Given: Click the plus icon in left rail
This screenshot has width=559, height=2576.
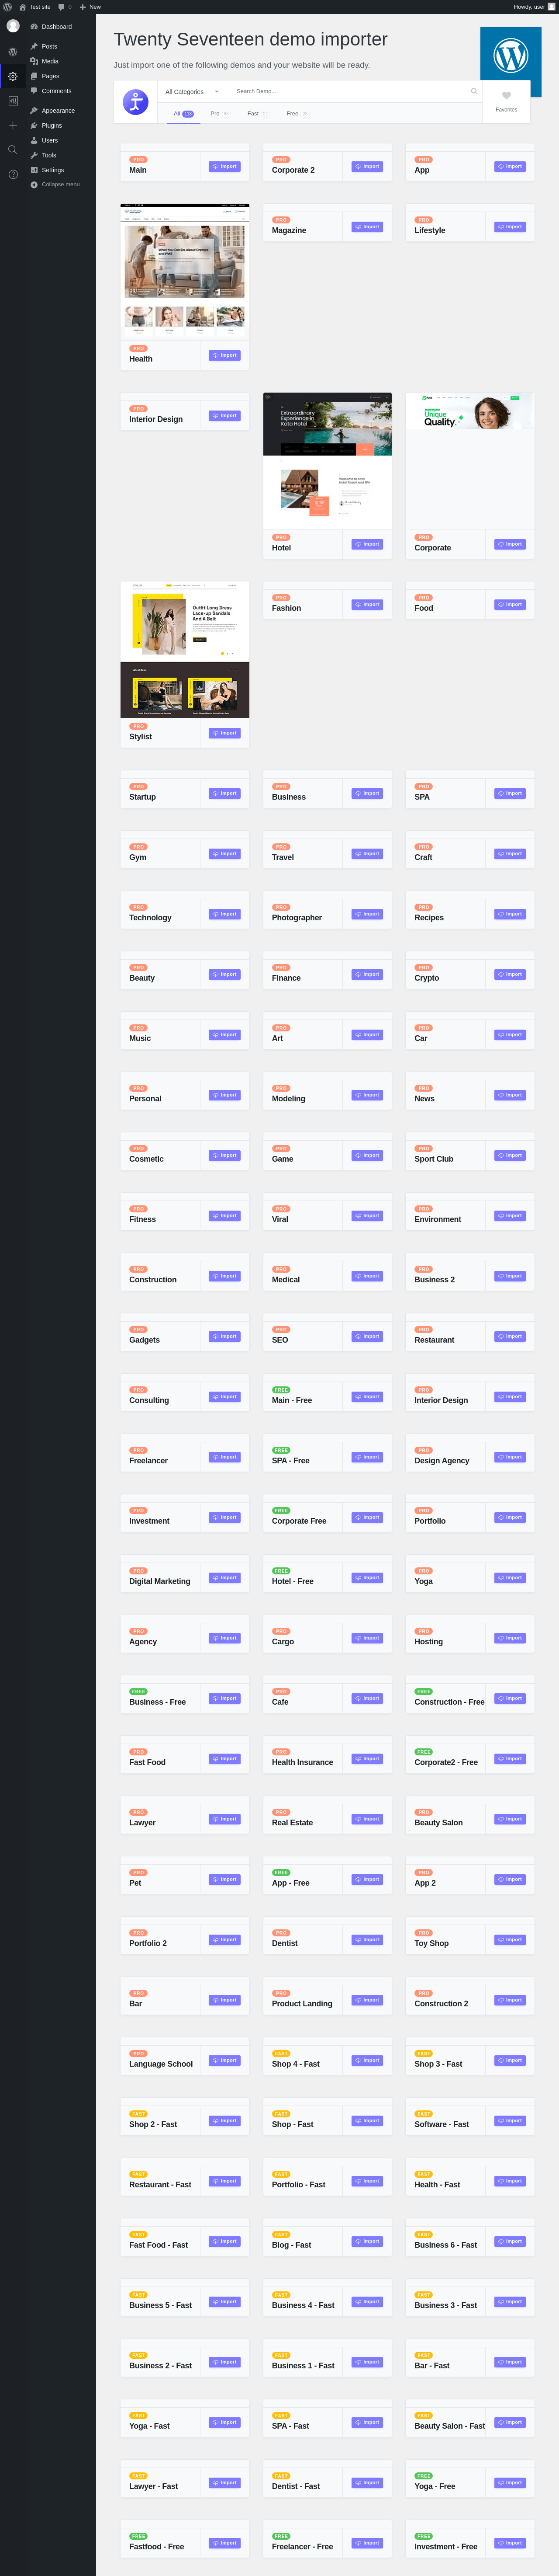Looking at the screenshot, I should click(13, 125).
